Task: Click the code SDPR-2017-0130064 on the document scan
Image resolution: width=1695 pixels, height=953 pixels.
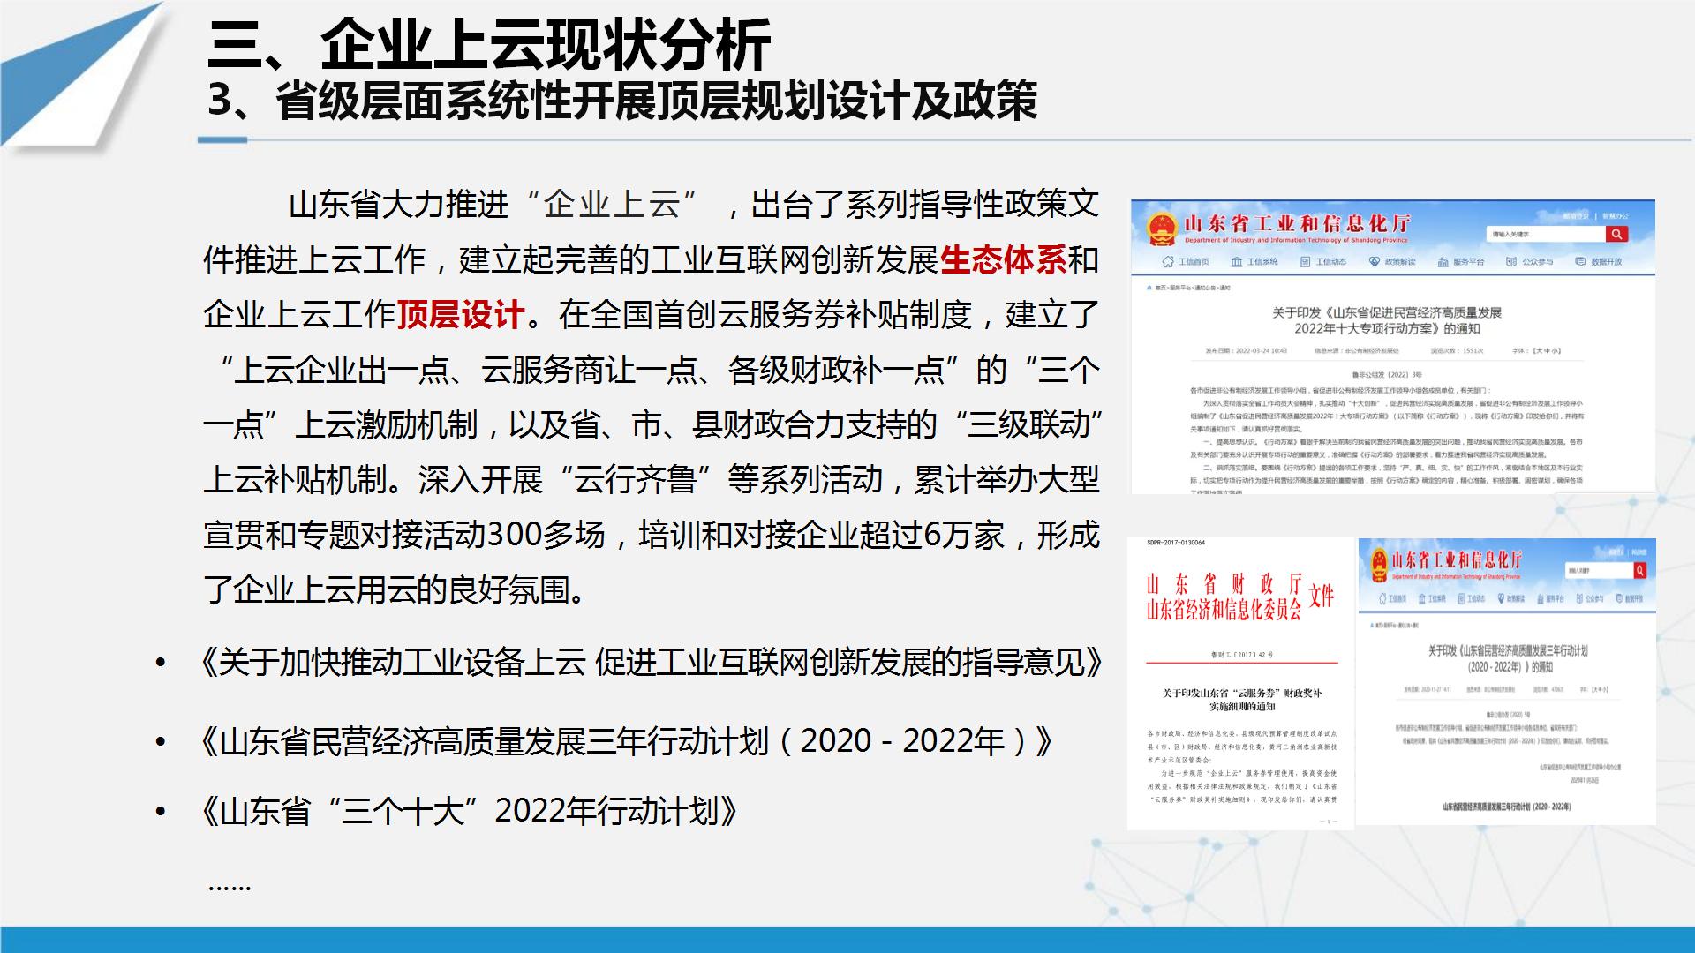Action: pyautogui.click(x=1175, y=543)
